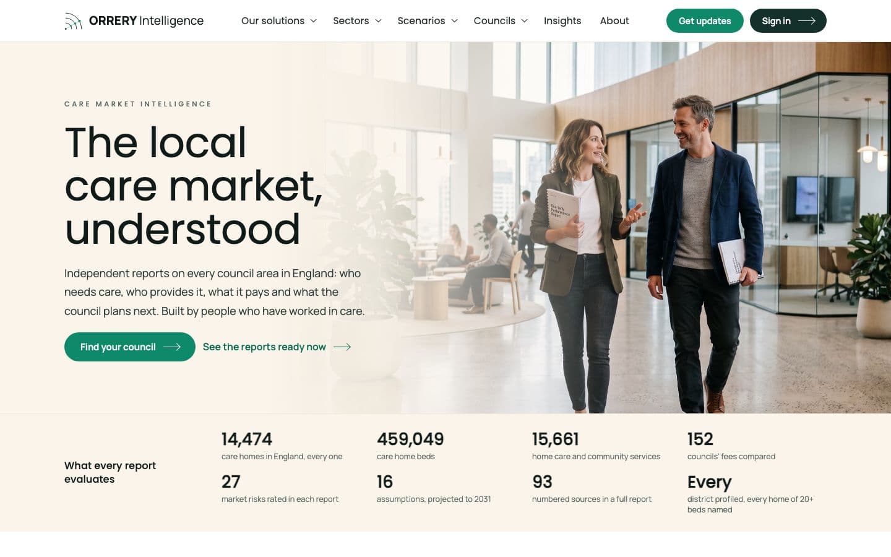This screenshot has width=891, height=557.
Task: Click the Orrery logo icon
Action: (73, 21)
